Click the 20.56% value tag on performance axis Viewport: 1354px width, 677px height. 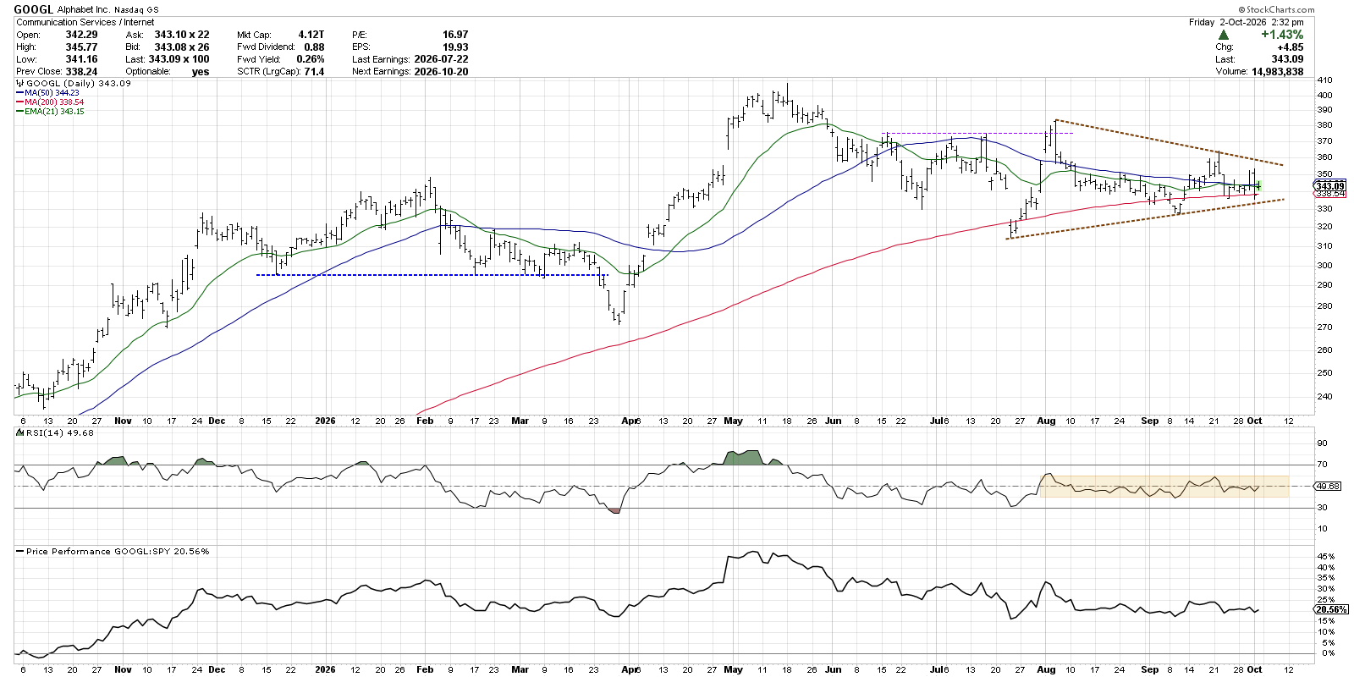tap(1332, 609)
